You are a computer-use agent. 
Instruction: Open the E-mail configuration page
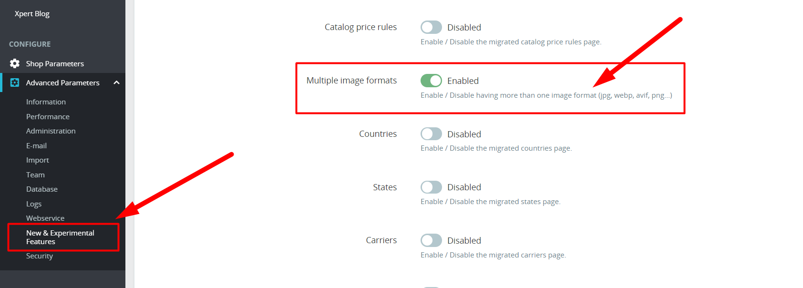[x=36, y=145]
